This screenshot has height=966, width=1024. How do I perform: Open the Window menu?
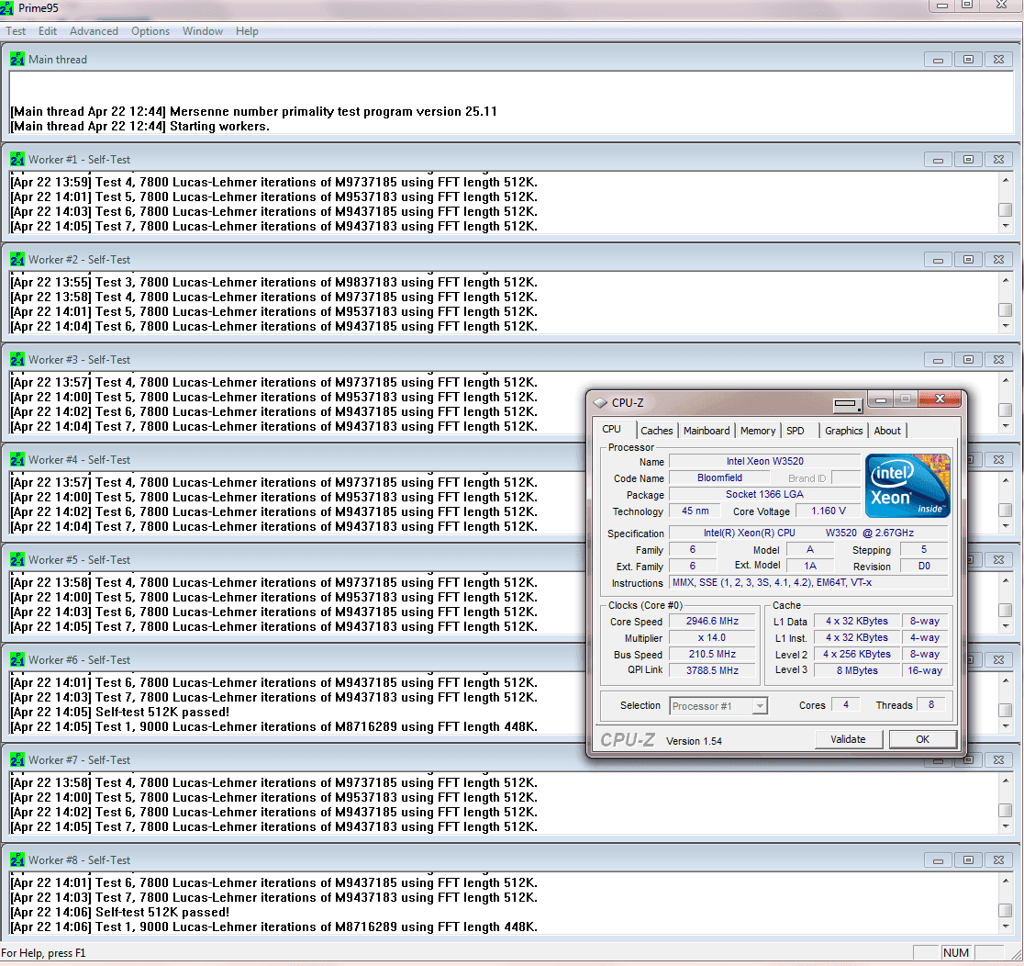[203, 30]
